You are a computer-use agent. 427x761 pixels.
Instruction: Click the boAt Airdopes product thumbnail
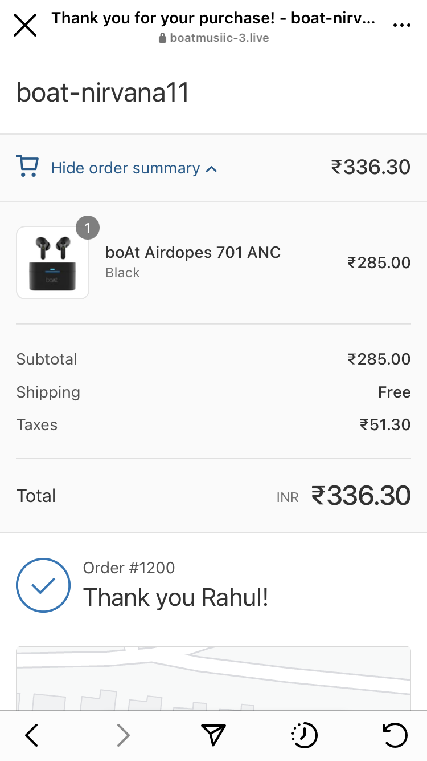pyautogui.click(x=52, y=263)
